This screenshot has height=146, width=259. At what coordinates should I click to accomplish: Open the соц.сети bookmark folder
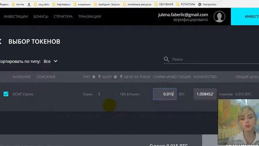click(41, 4)
